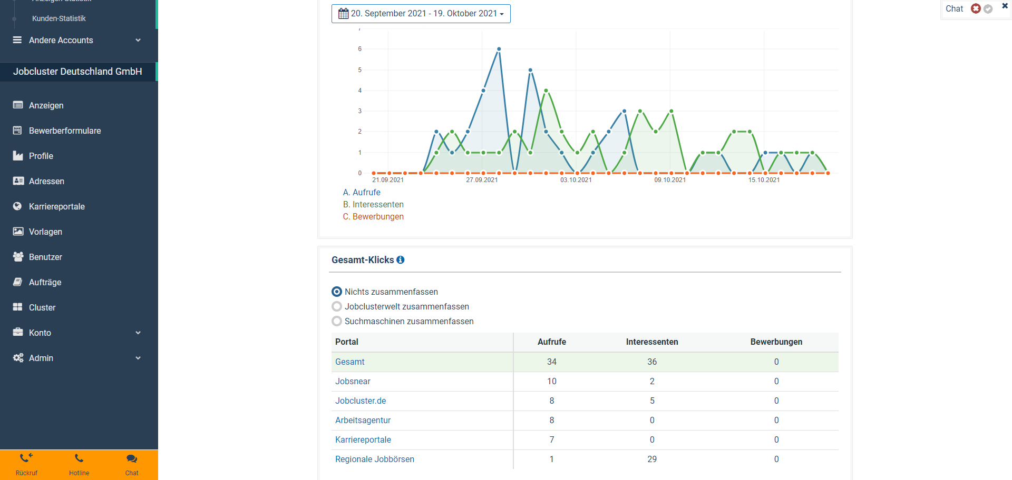Click the Adressen address card icon
Screen dimensions: 1012x480
pos(18,181)
